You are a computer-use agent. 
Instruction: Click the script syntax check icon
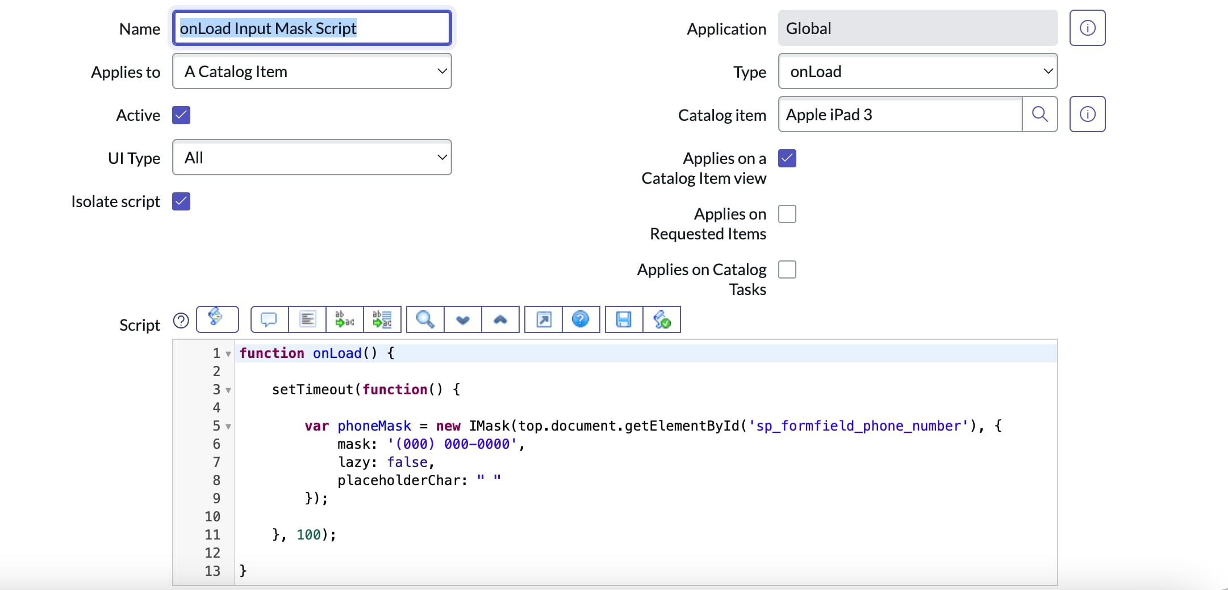click(x=662, y=319)
